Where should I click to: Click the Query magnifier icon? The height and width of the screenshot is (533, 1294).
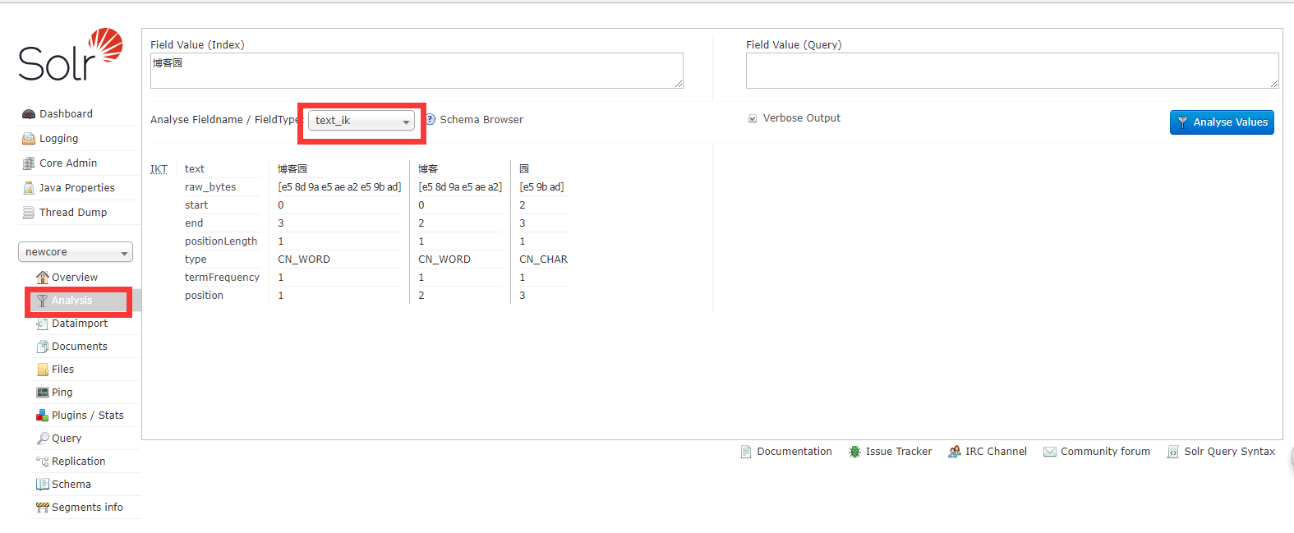[43, 439]
